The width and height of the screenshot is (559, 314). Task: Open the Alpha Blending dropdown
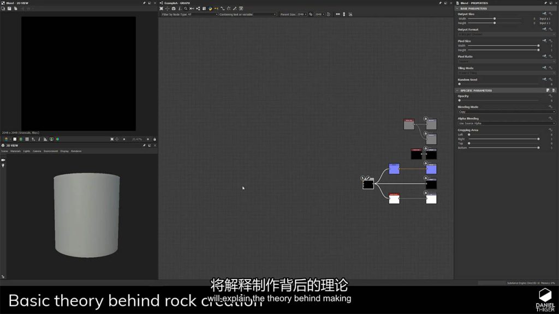point(507,123)
